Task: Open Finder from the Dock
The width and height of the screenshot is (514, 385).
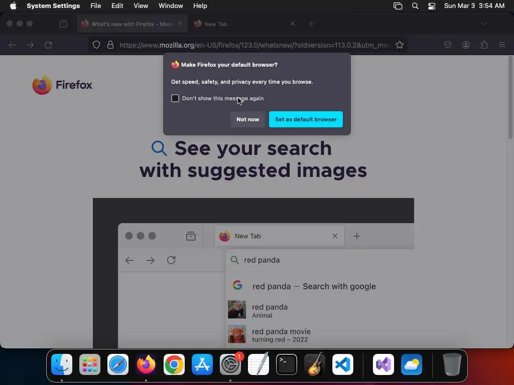Action: pyautogui.click(x=62, y=364)
